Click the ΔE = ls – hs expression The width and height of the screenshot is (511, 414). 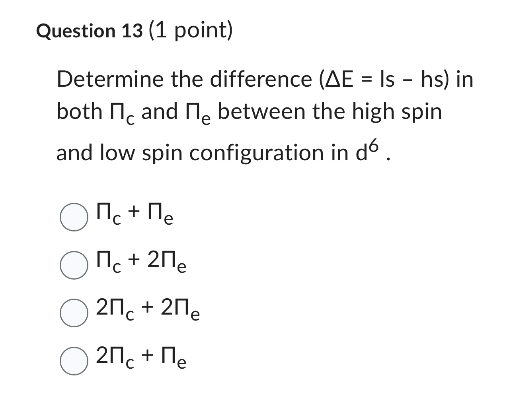(384, 78)
